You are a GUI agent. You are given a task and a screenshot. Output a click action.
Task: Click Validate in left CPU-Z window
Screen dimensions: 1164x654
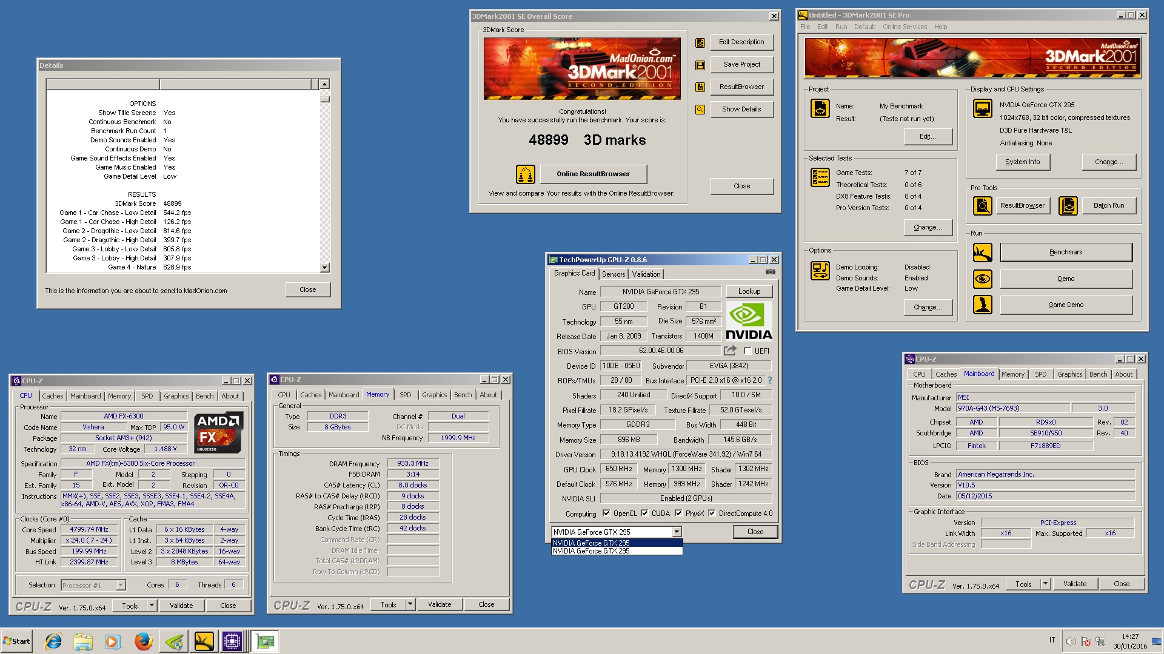pos(181,606)
